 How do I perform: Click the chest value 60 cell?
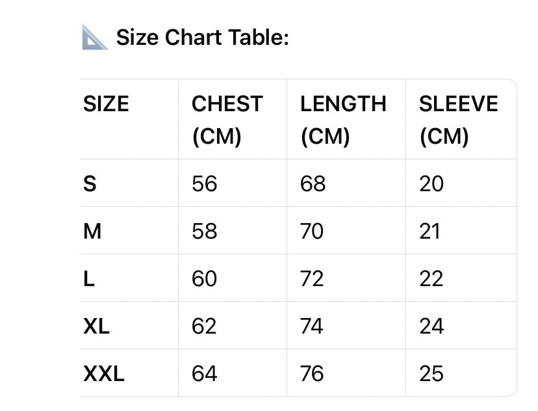[204, 279]
